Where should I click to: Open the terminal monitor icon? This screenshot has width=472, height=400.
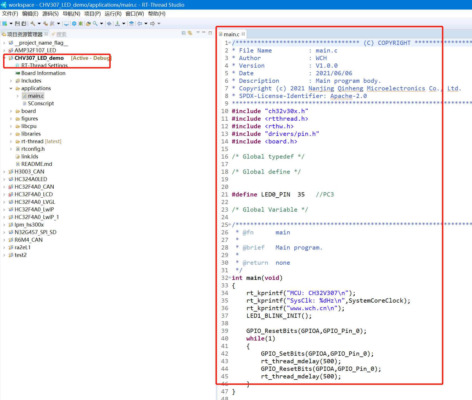pyautogui.click(x=66, y=24)
